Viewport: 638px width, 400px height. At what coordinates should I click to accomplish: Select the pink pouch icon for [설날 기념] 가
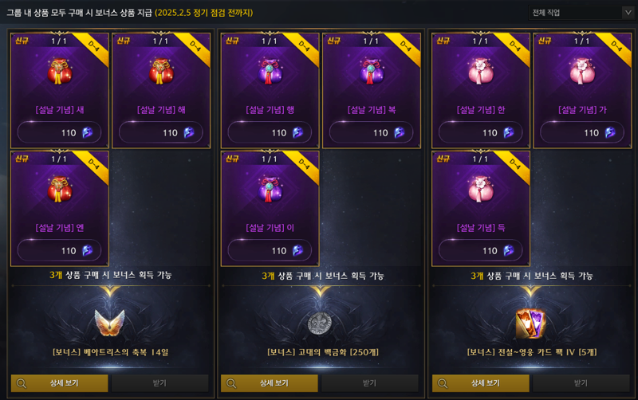click(x=582, y=72)
